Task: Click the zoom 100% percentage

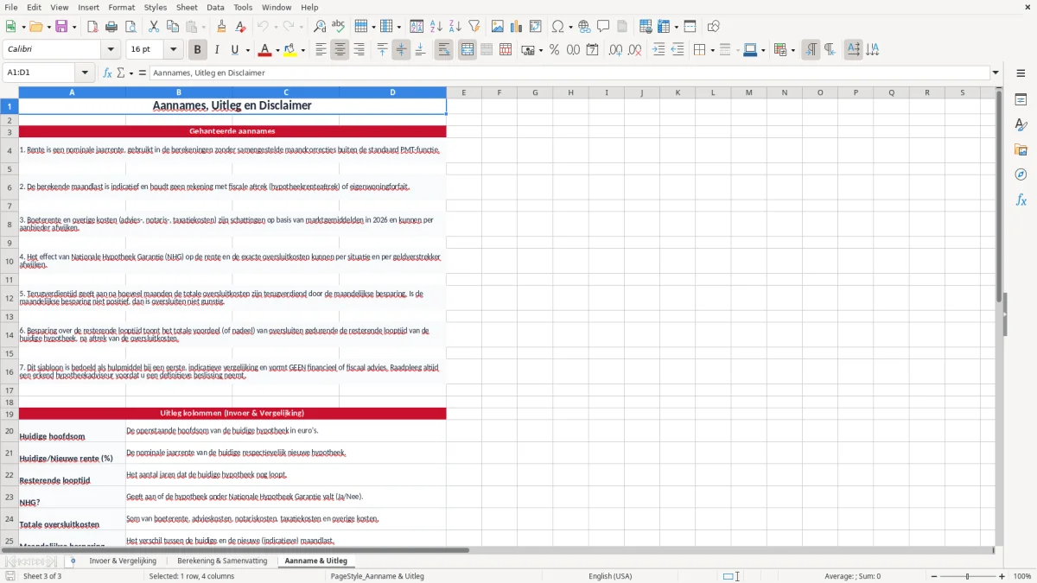Action: (1021, 576)
